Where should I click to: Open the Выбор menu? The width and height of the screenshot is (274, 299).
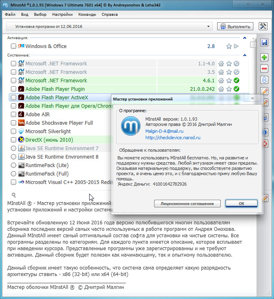[40, 15]
